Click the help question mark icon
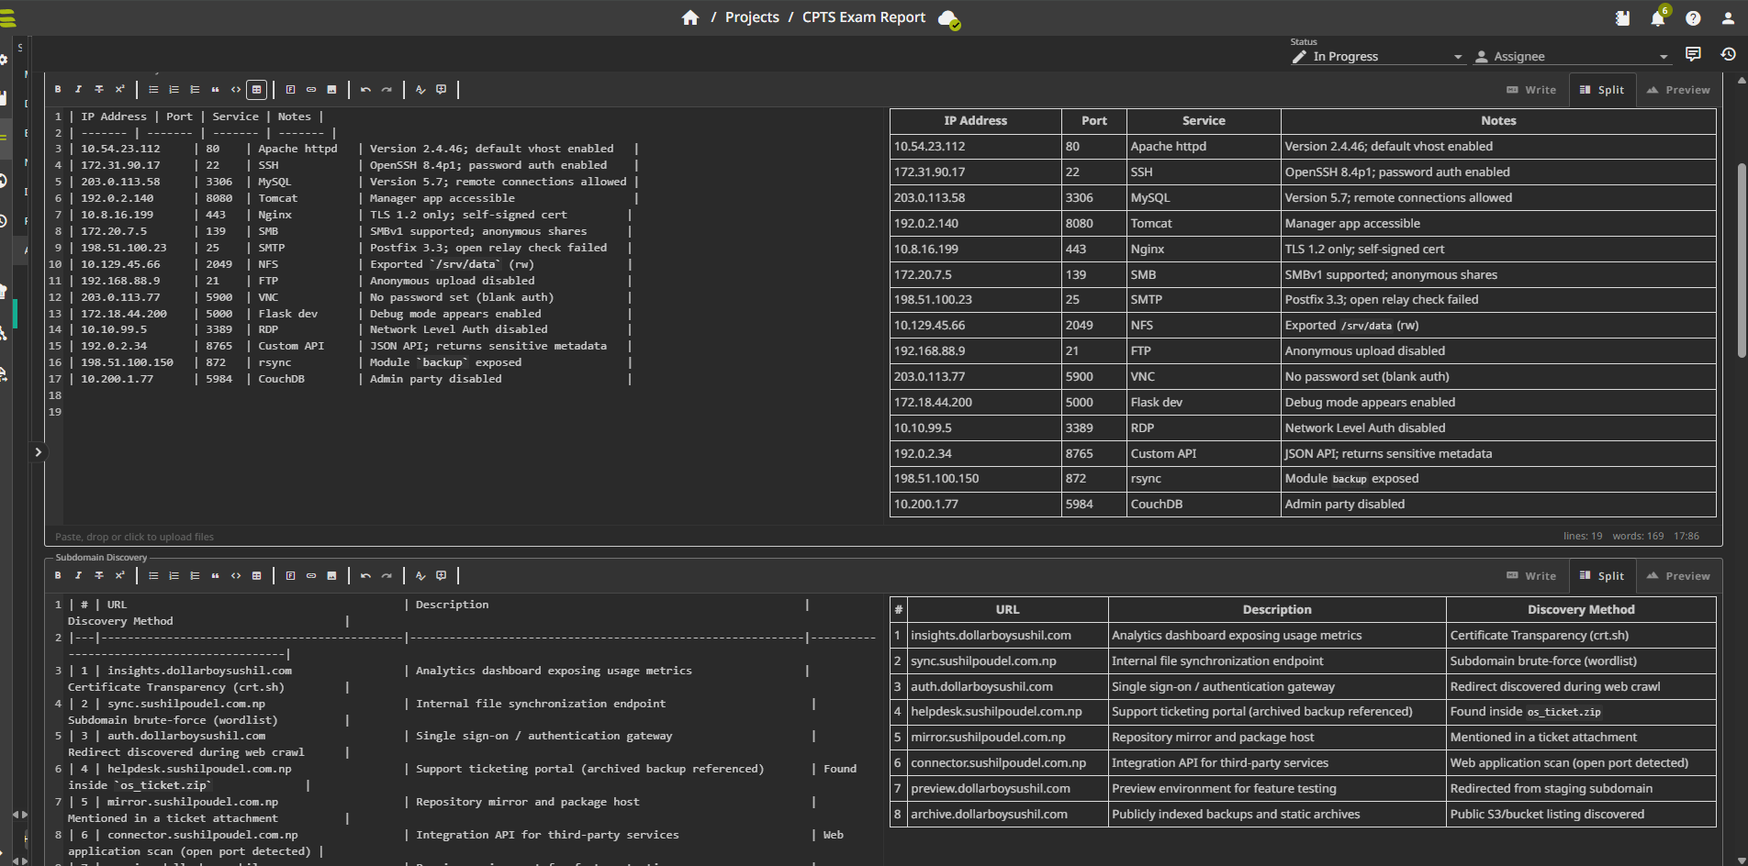The image size is (1748, 866). (x=1693, y=18)
